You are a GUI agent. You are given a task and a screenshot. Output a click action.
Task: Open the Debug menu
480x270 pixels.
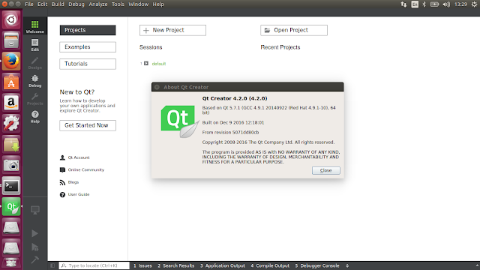point(76,4)
